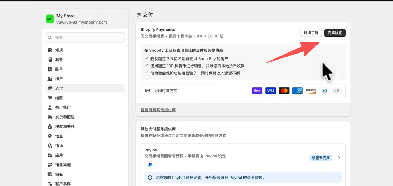
Task: Click the 销售渠道 sidebar label
Action: pyautogui.click(x=63, y=165)
